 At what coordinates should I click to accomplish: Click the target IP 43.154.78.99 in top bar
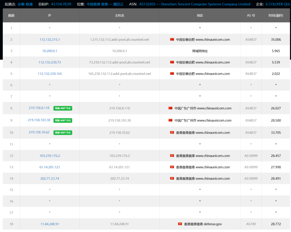[61, 4]
